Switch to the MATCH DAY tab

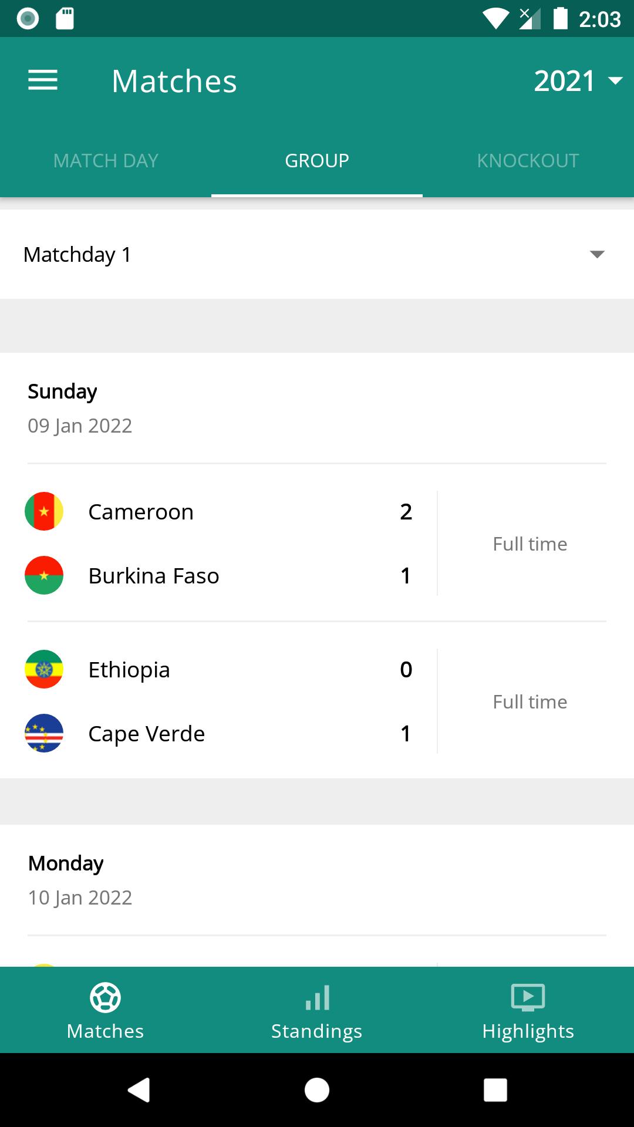(x=106, y=160)
